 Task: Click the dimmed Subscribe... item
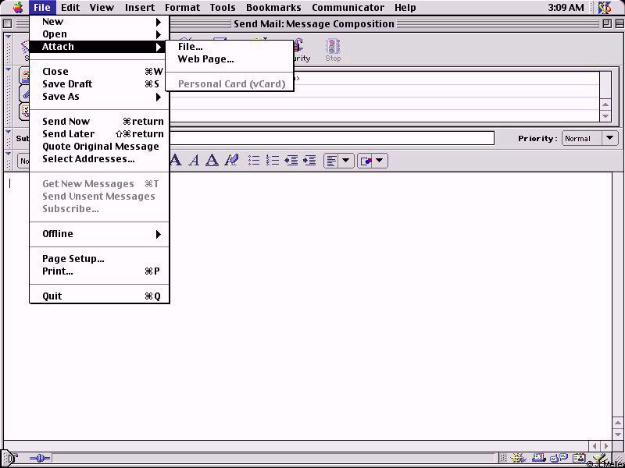(x=100, y=209)
